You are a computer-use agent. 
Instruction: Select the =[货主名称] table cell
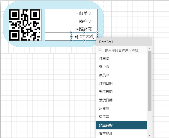(84, 37)
